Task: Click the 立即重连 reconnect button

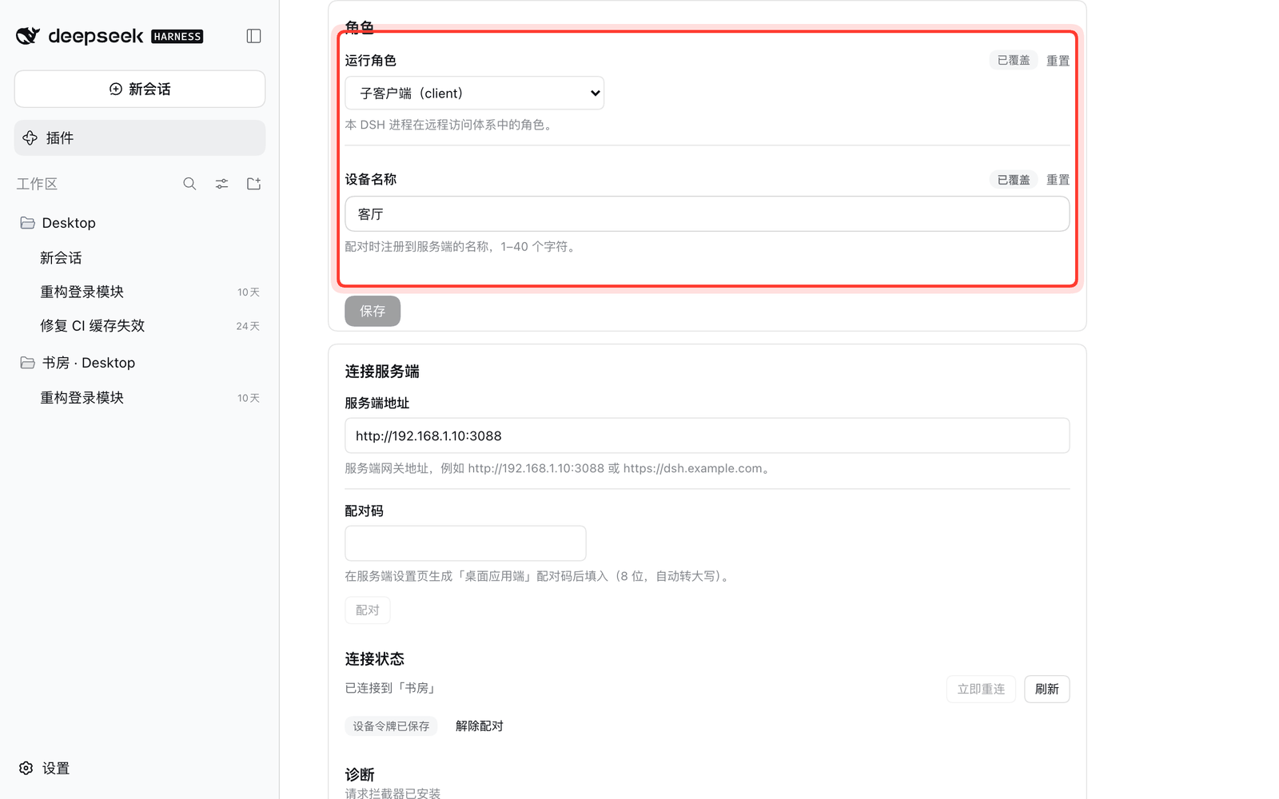Action: (981, 689)
